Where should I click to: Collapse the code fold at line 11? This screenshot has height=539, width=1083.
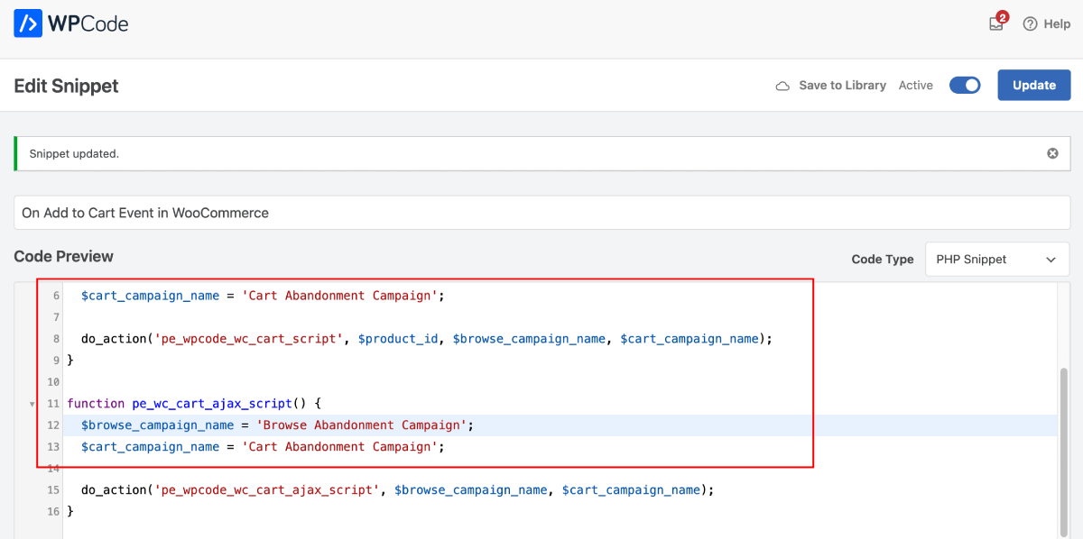(32, 404)
